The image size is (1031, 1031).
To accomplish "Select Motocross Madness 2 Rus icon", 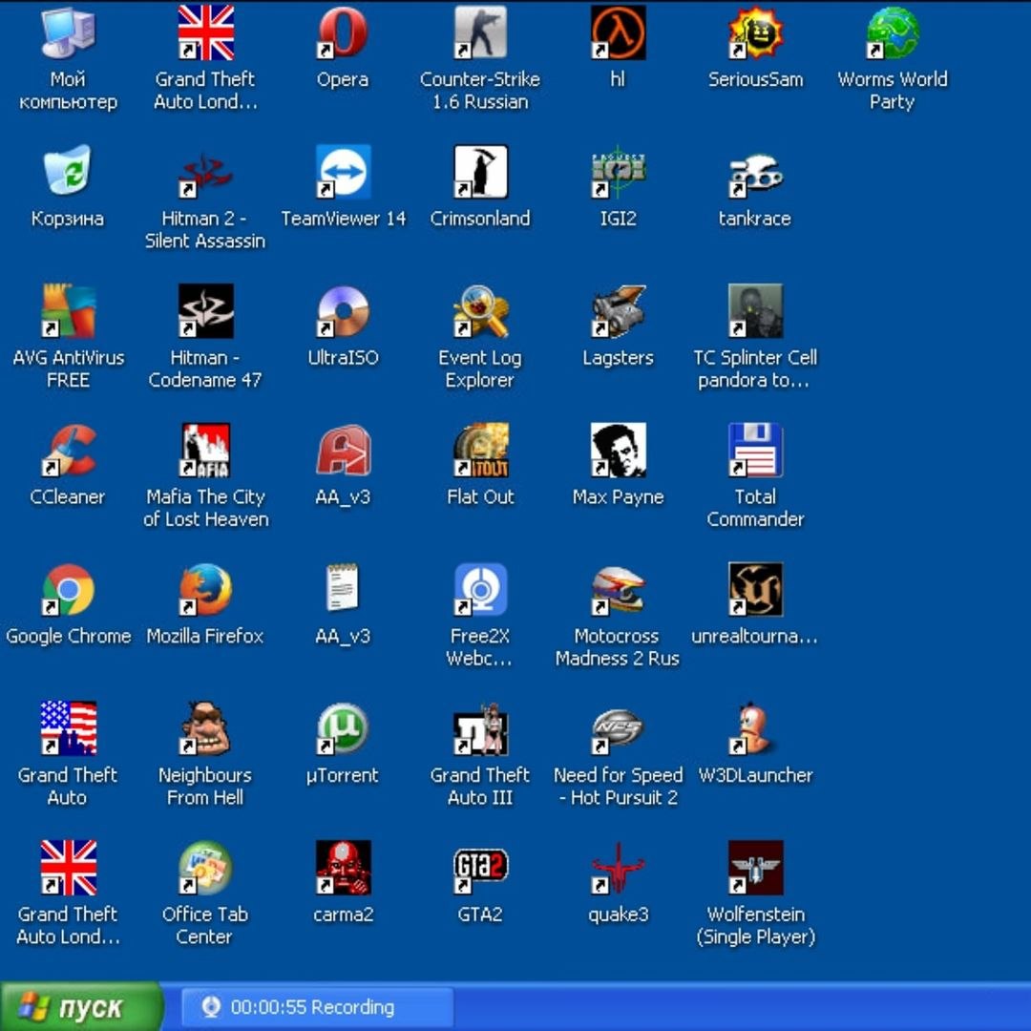I will (x=618, y=590).
